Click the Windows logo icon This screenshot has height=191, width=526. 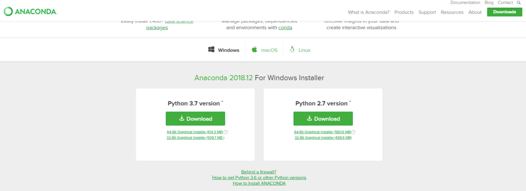pos(211,50)
